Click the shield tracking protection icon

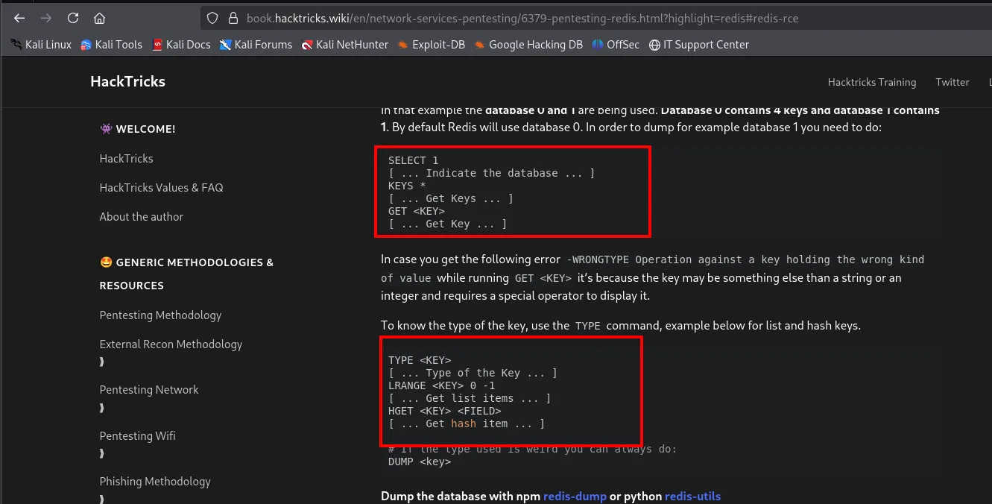pyautogui.click(x=212, y=18)
